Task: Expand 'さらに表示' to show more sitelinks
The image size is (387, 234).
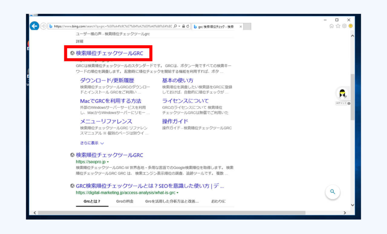Action: pos(92,143)
